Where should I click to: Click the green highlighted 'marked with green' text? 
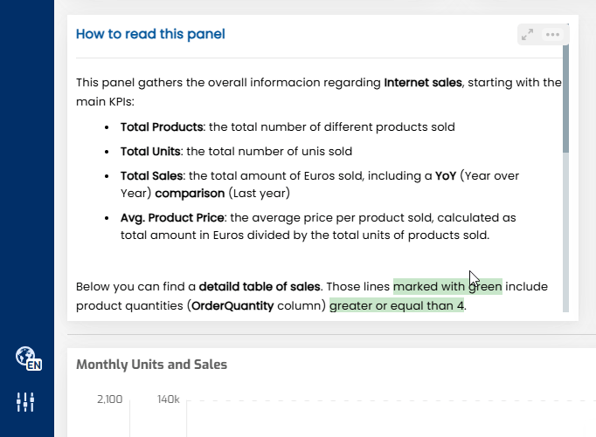(447, 286)
